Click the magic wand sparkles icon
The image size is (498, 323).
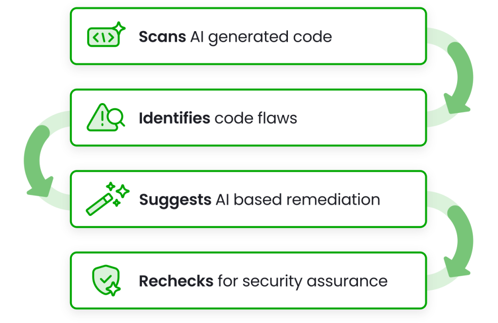107,198
